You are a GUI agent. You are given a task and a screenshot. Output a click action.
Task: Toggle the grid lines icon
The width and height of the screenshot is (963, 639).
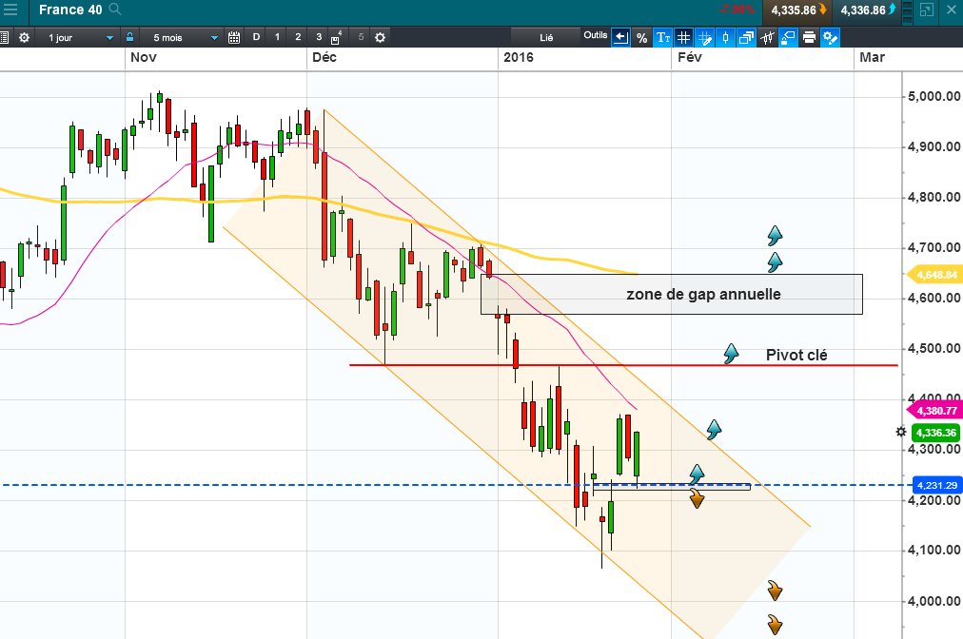[x=683, y=37]
